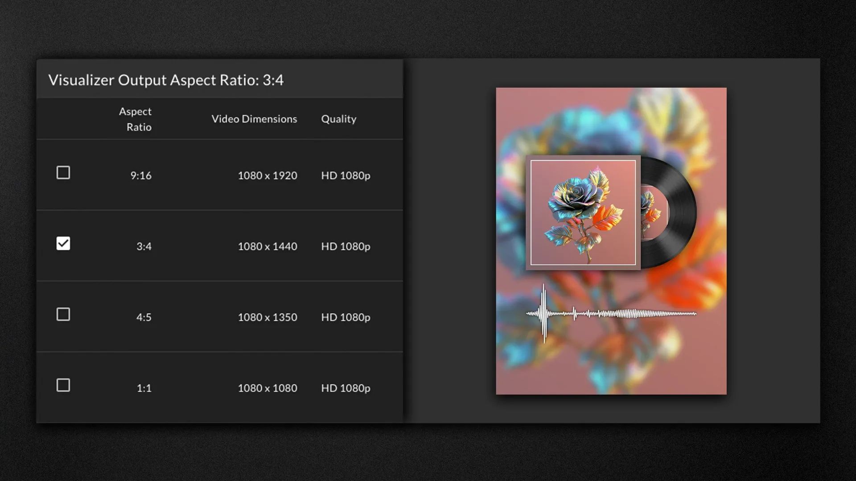Screen dimensions: 856x481
Task: Uncheck the selected 3:4 aspect ratio
Action: point(63,243)
